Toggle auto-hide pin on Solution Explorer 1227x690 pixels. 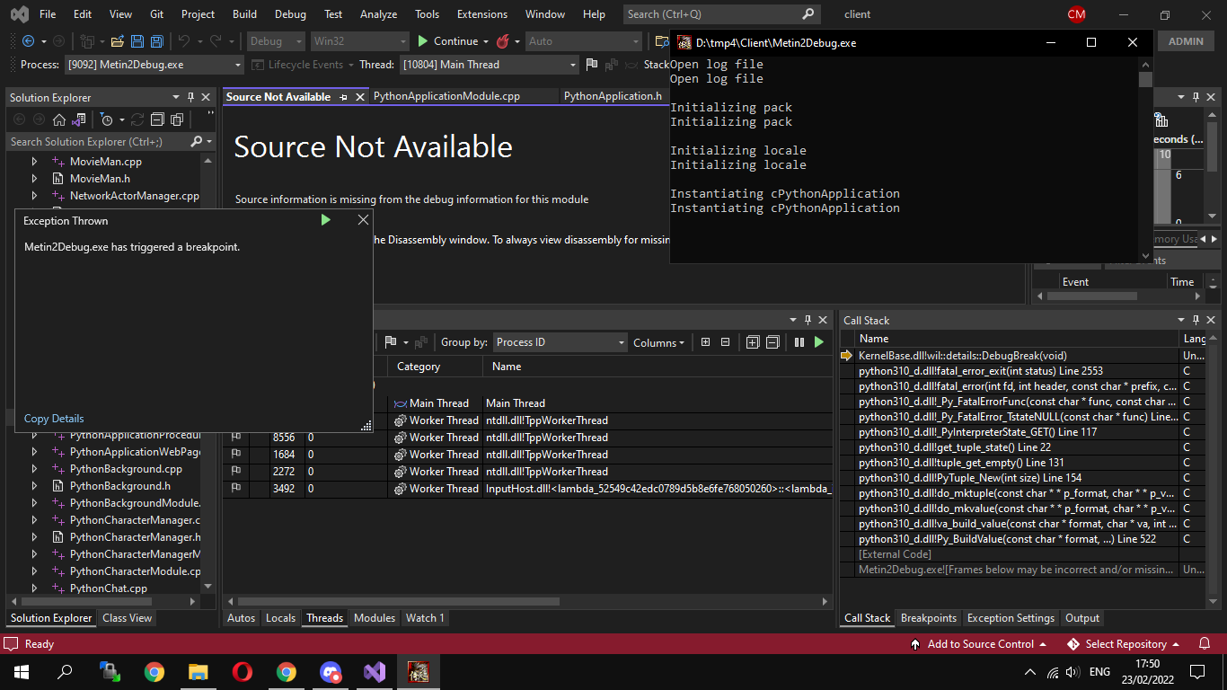coord(190,97)
